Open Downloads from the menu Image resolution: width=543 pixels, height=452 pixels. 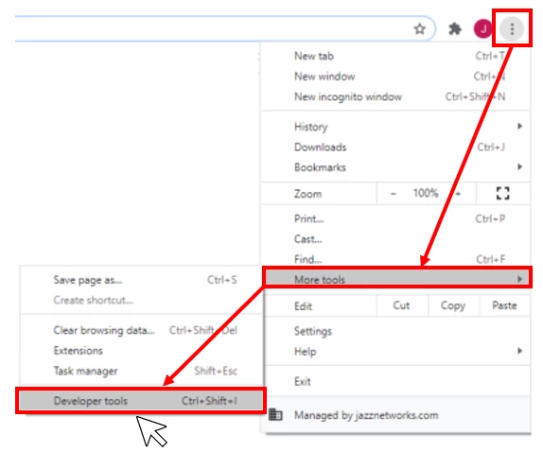[395, 148]
